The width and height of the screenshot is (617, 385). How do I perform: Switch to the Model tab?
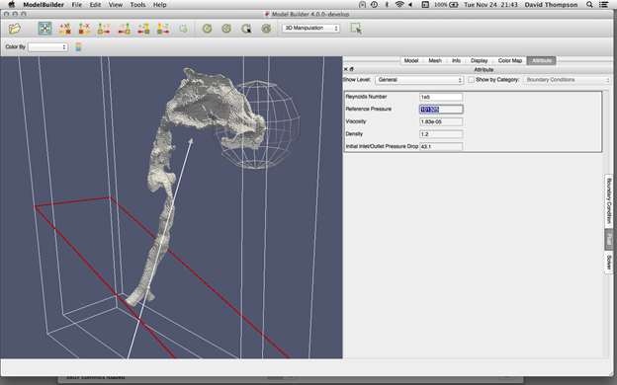[411, 60]
